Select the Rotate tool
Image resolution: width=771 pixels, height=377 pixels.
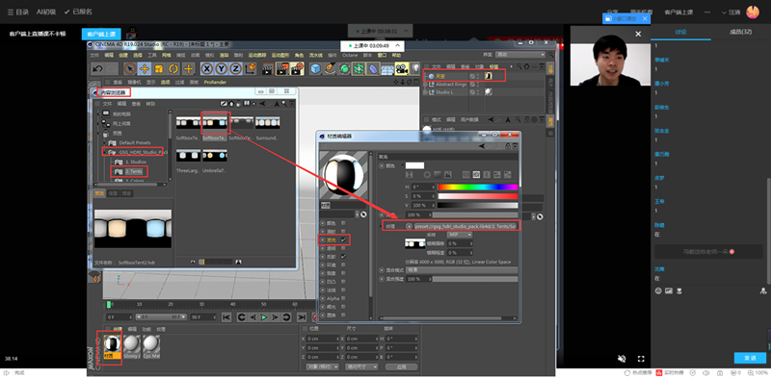pos(173,68)
